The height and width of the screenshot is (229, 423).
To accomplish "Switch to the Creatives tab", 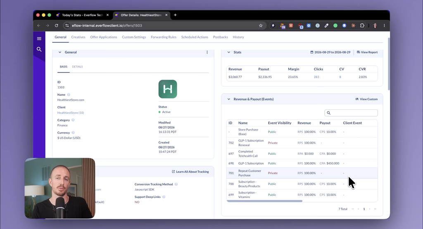I will pyautogui.click(x=78, y=37).
